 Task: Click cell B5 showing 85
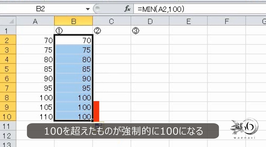[74, 68]
